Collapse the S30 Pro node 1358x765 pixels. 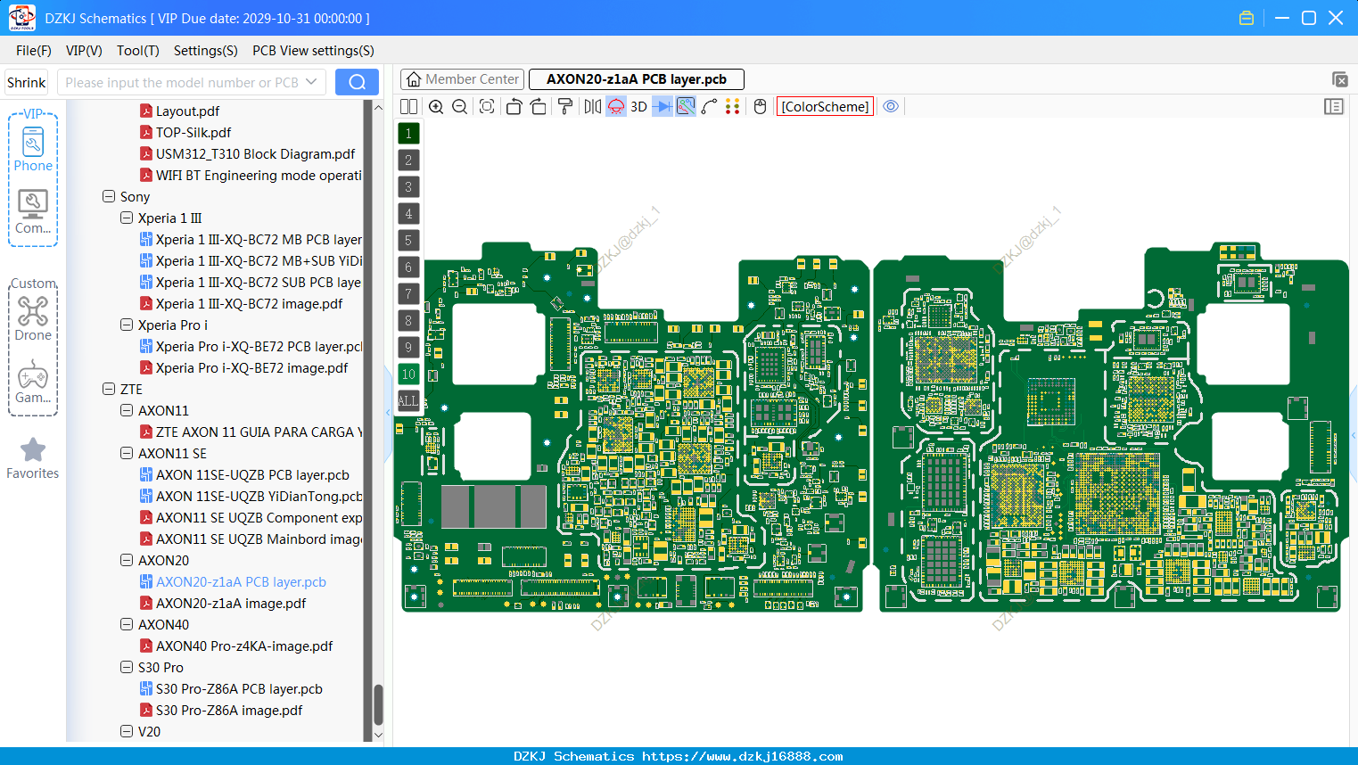tap(127, 667)
